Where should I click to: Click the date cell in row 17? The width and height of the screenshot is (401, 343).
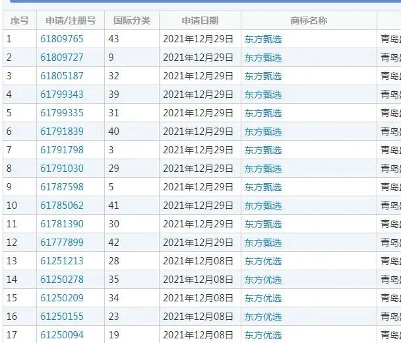click(x=200, y=334)
